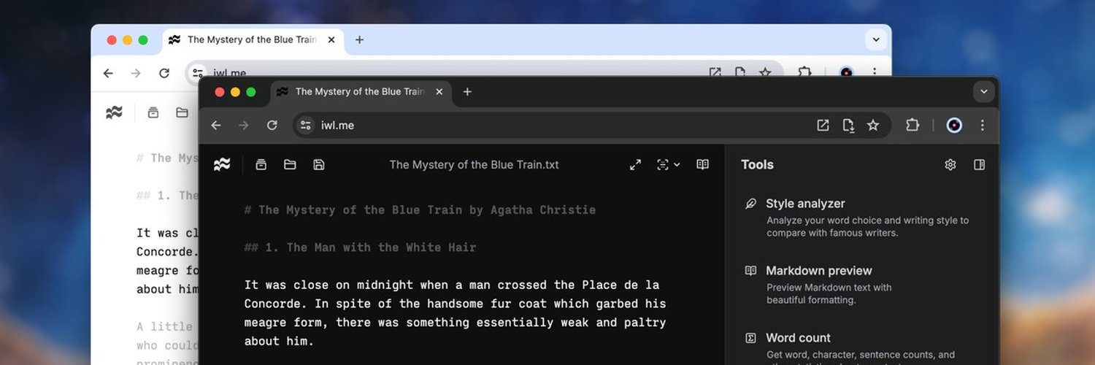The height and width of the screenshot is (365, 1095).
Task: Click the iwl.me wave logo in dark window
Action: click(222, 165)
